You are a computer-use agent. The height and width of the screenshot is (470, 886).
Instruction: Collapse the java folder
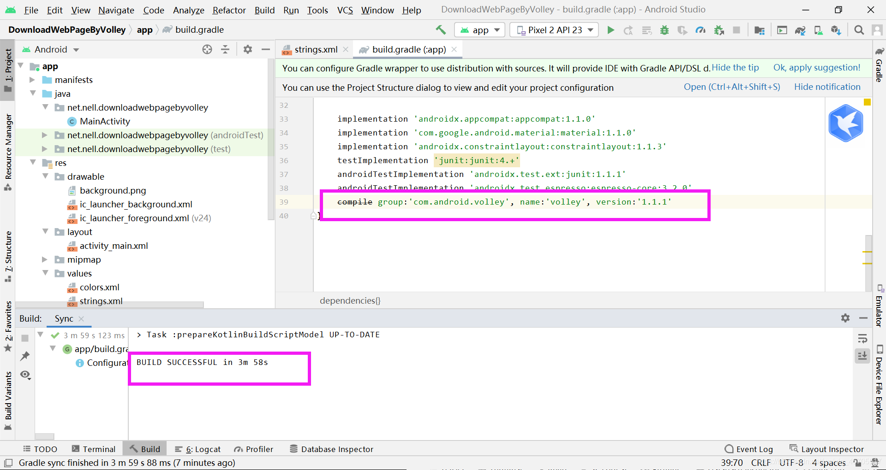[x=33, y=93]
